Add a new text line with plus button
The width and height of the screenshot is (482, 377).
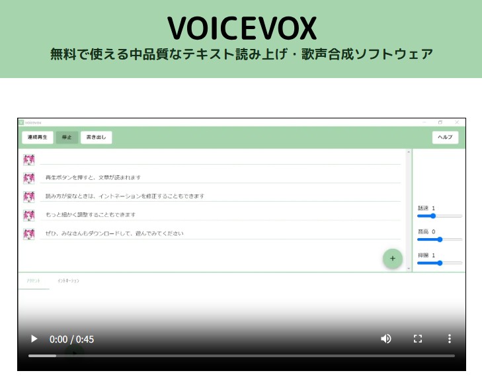click(x=393, y=259)
